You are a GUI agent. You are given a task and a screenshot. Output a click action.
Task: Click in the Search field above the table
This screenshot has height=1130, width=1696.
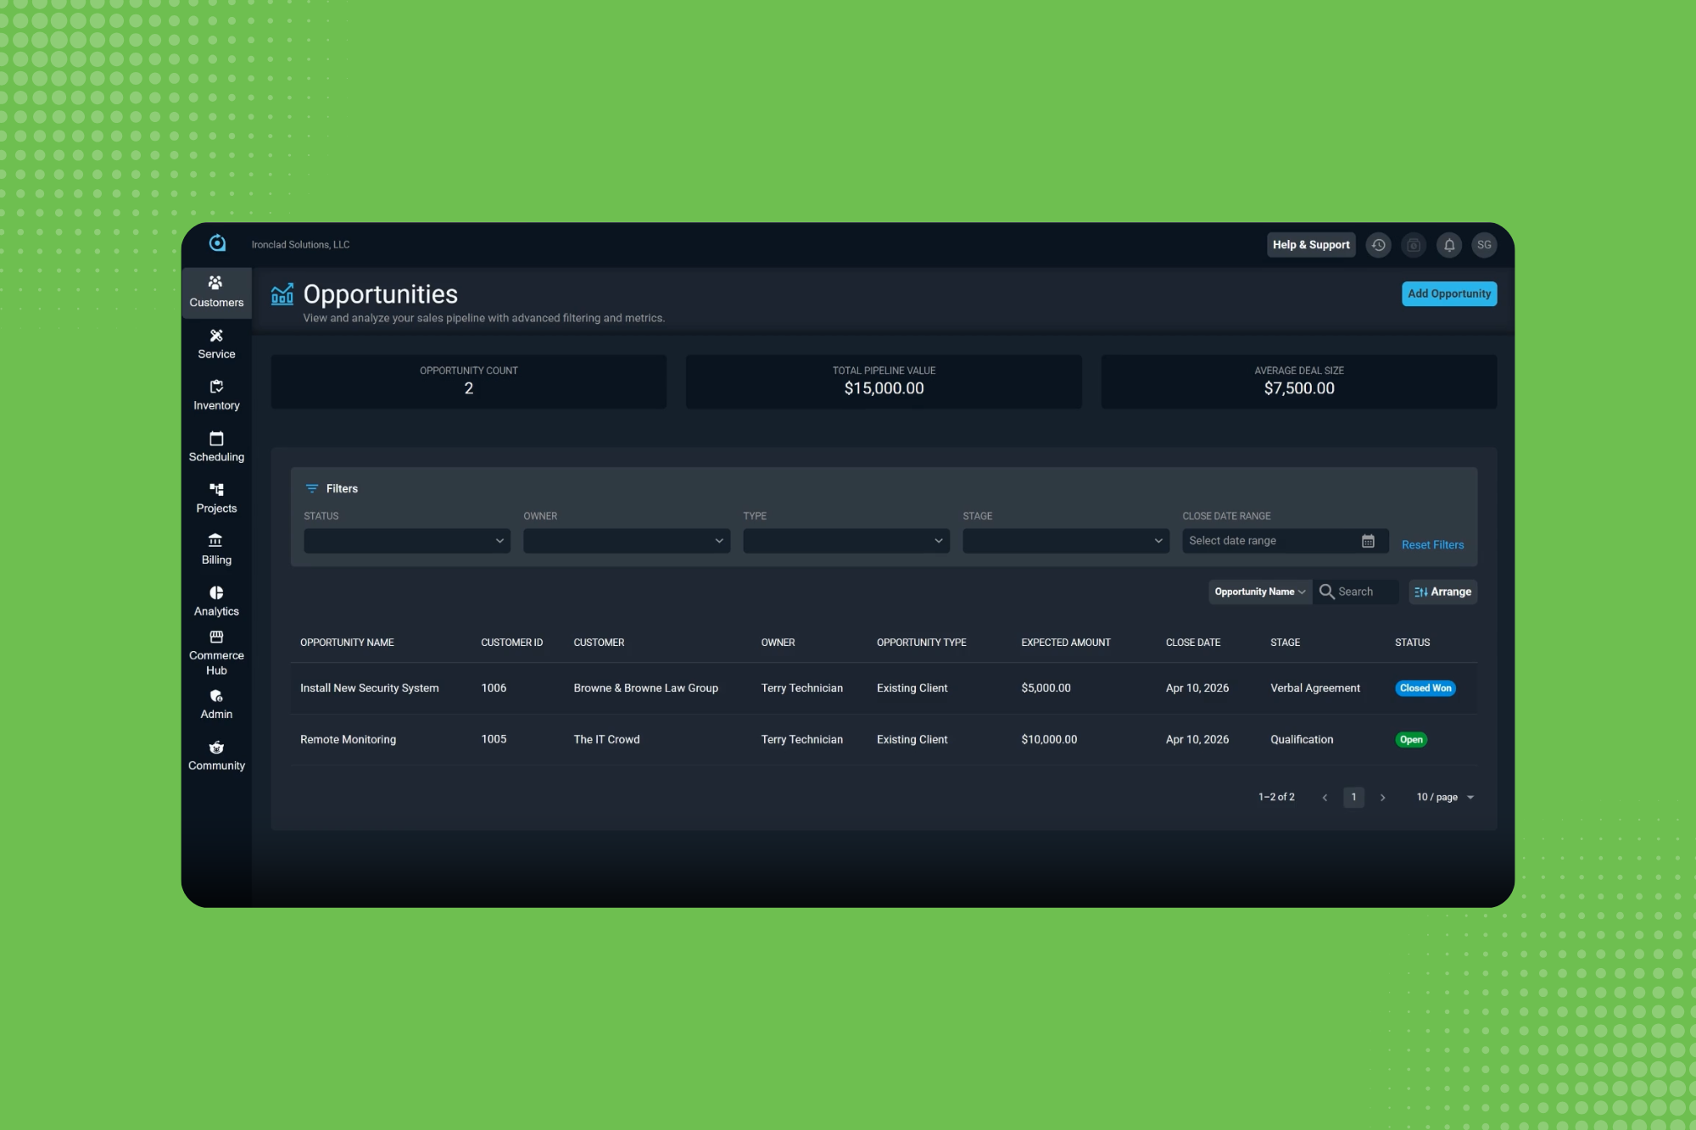click(1361, 592)
